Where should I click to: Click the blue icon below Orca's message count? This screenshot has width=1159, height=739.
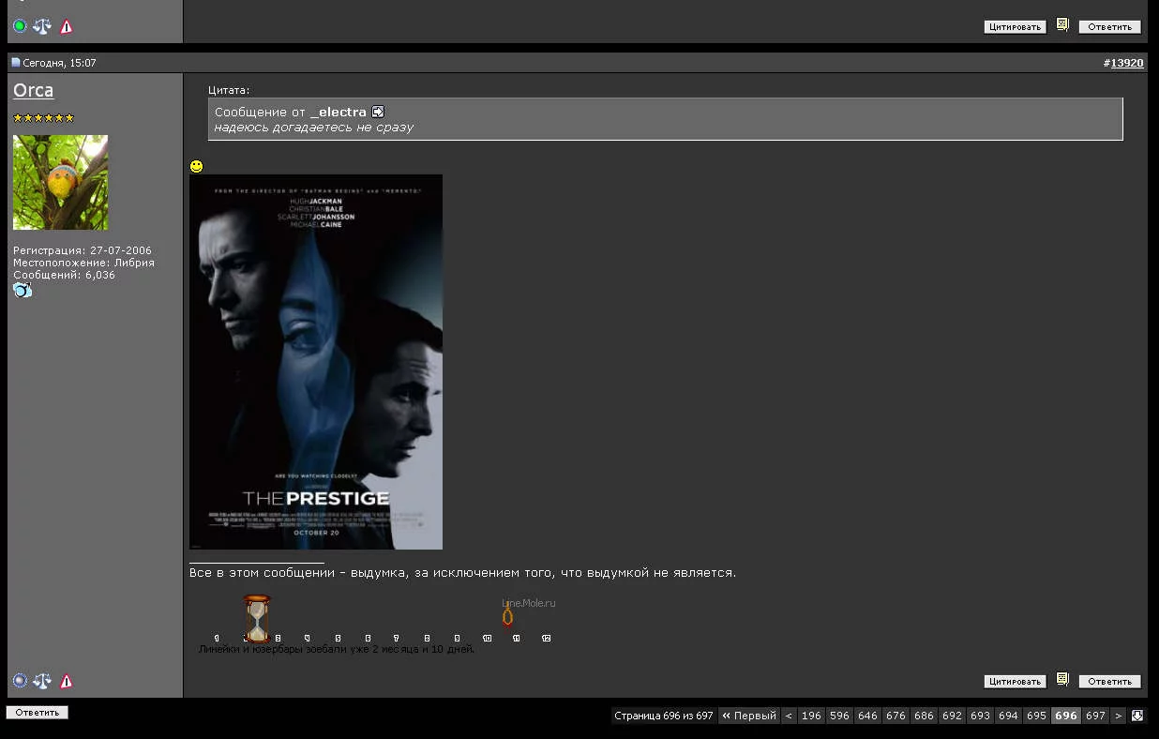tap(23, 291)
